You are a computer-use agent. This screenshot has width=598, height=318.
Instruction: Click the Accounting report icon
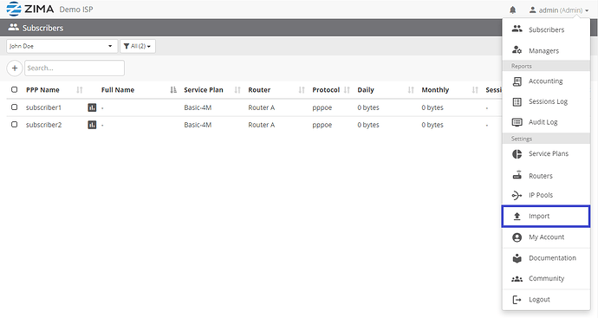517,81
